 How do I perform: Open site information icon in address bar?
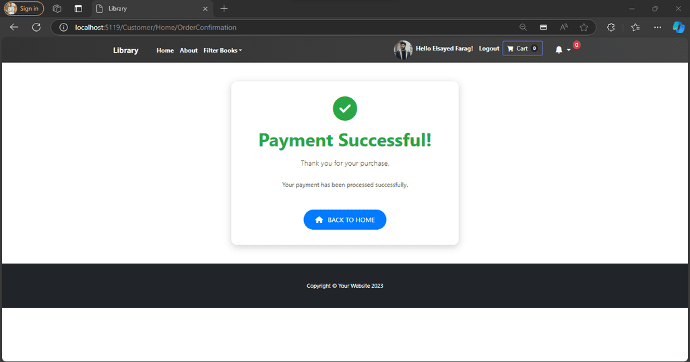pyautogui.click(x=64, y=28)
